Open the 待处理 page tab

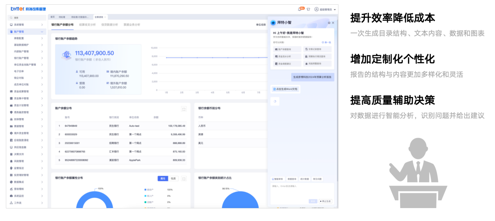point(62,17)
